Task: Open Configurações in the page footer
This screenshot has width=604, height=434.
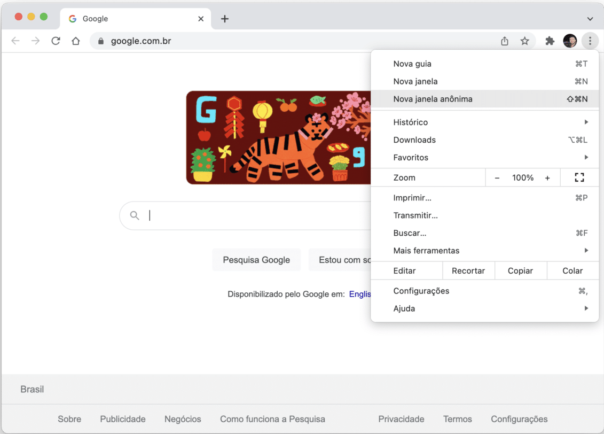Action: click(x=519, y=419)
